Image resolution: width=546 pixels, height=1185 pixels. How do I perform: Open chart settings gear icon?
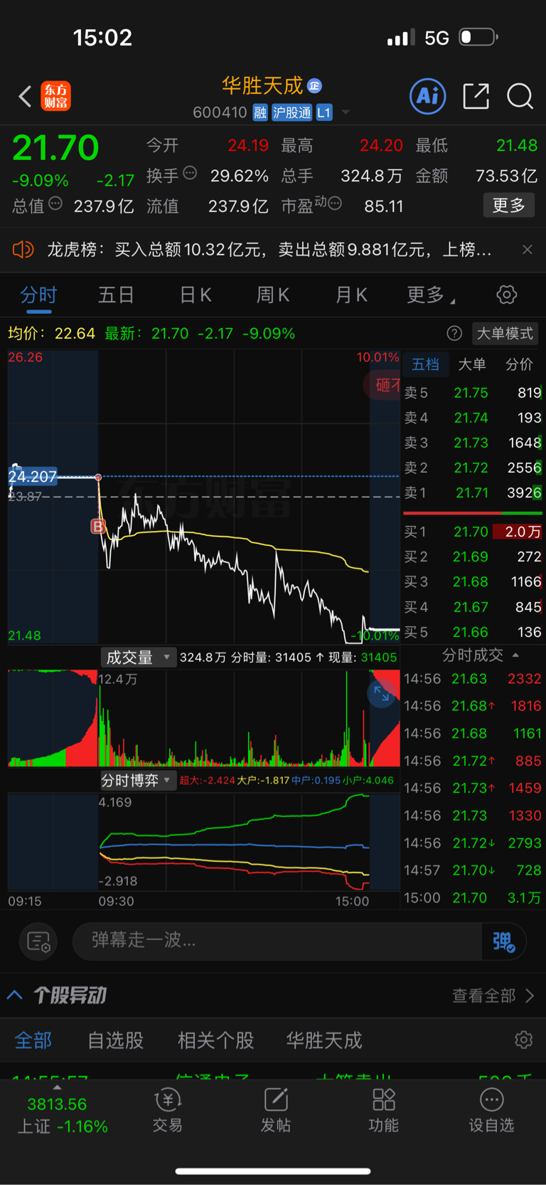[x=506, y=295]
